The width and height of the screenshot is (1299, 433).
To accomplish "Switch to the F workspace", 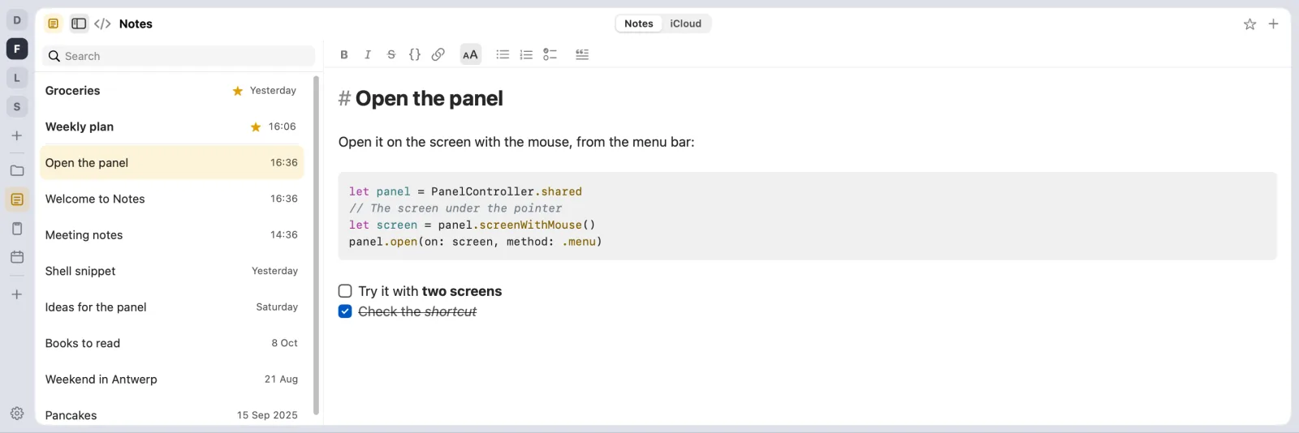I will [x=17, y=49].
